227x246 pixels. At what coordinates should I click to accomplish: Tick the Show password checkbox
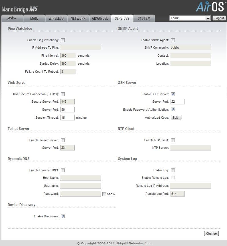click(x=104, y=194)
